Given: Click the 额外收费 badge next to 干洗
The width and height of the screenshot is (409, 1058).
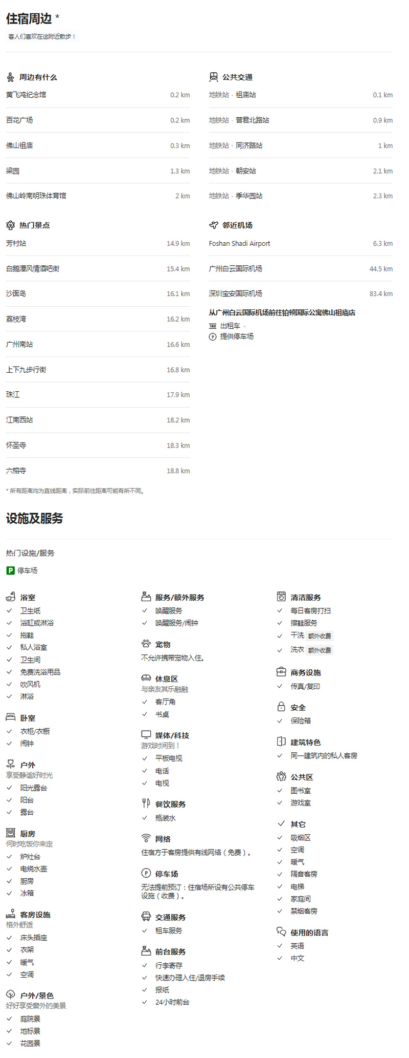Looking at the screenshot, I should tap(320, 636).
